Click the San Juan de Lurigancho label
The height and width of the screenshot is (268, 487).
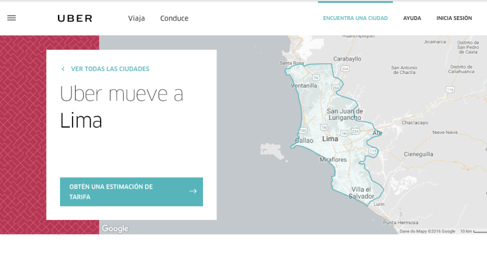point(345,114)
